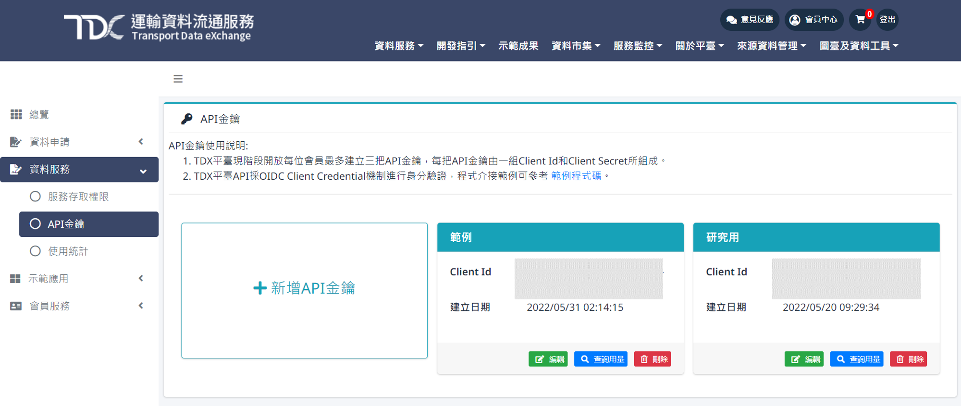Image resolution: width=961 pixels, height=406 pixels.
Task: Delete the 研究用 API key
Action: 908,359
